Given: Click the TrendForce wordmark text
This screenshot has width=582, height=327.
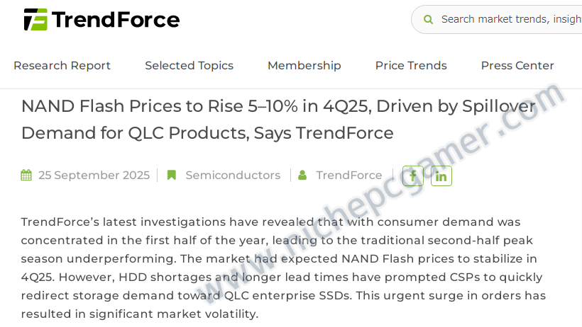Looking at the screenshot, I should point(116,20).
